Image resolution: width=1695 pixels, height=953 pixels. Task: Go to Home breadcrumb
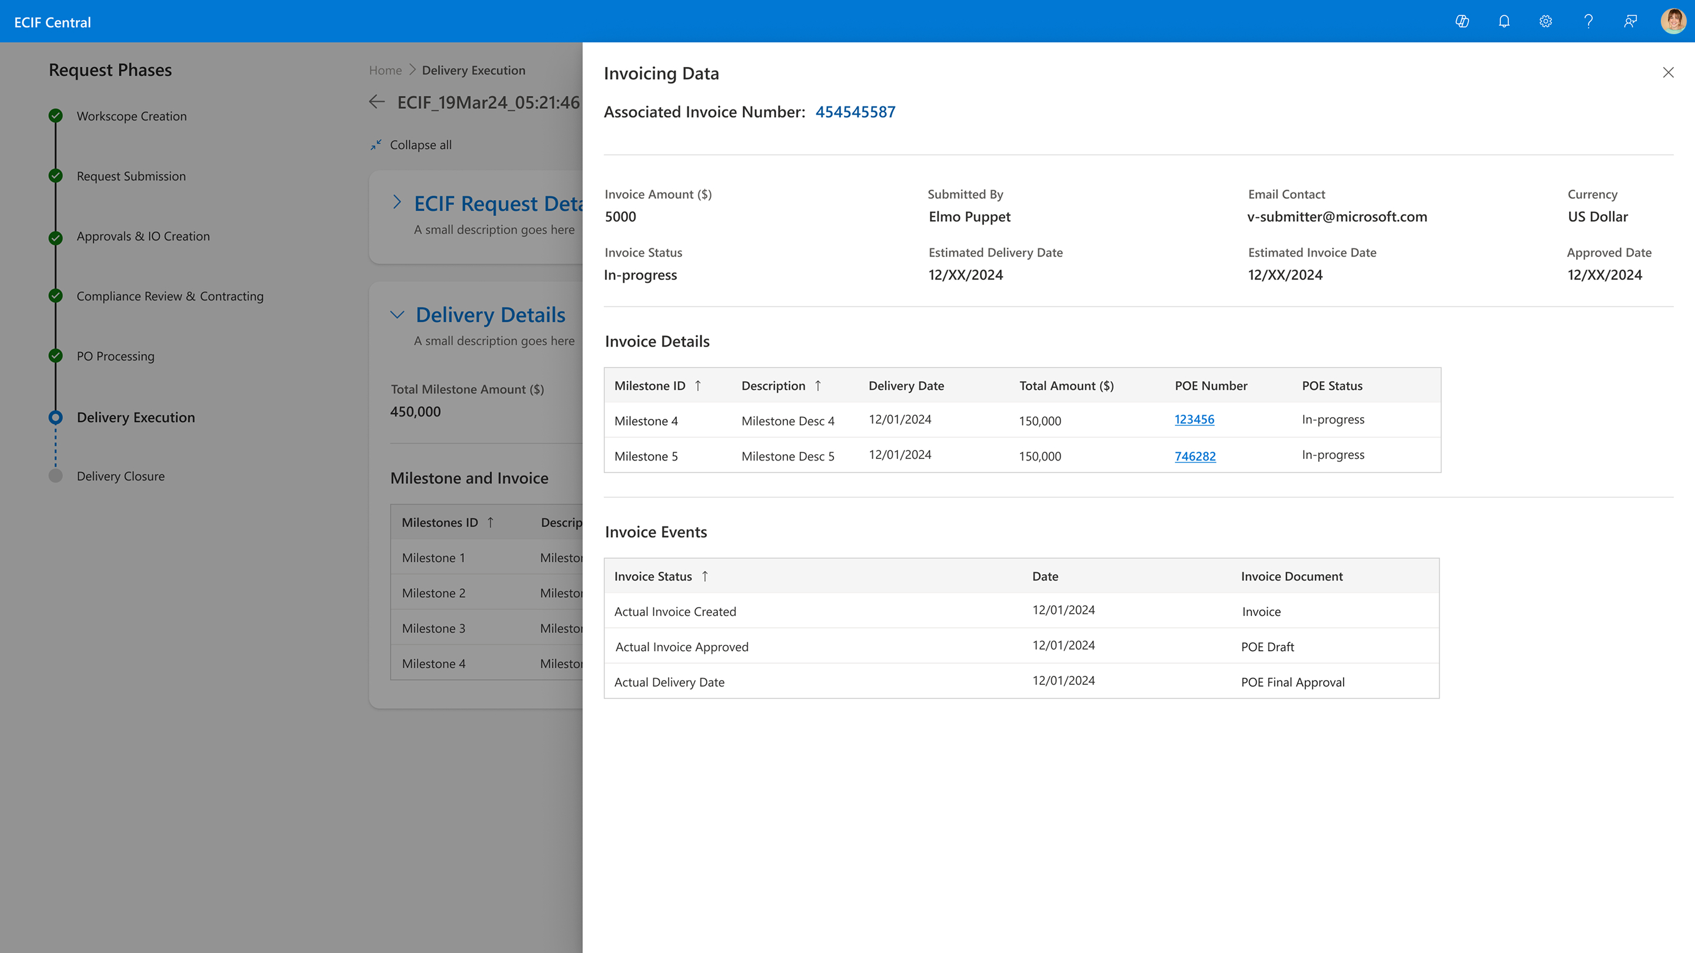385,71
